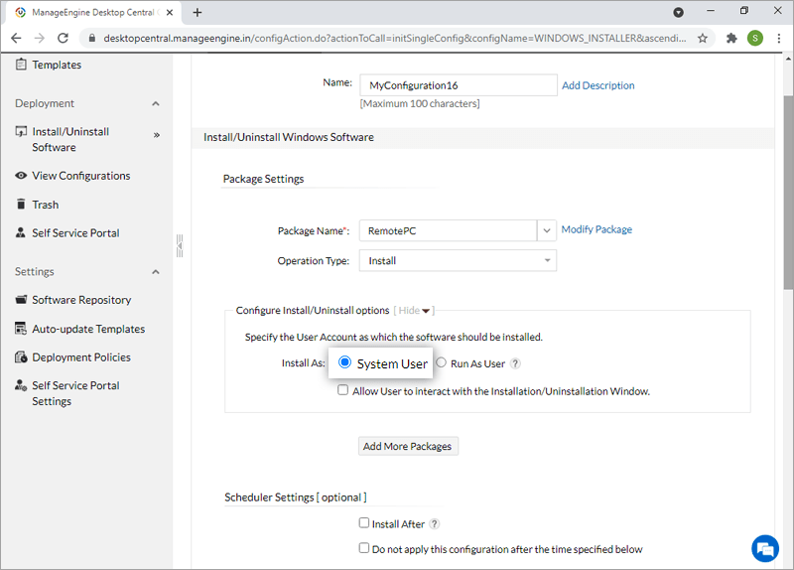This screenshot has height=570, width=794.
Task: Check the Install After checkbox
Action: click(x=364, y=523)
